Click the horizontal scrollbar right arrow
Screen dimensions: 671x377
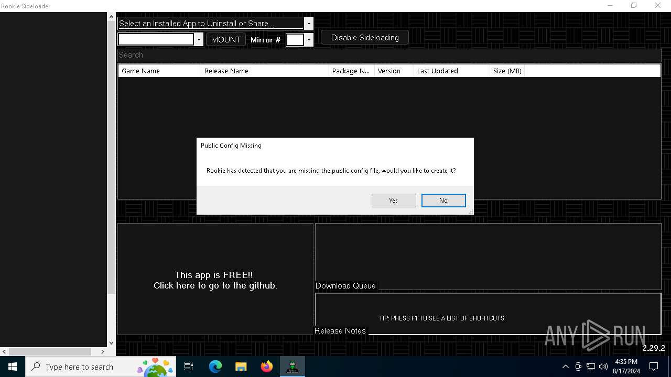click(x=103, y=352)
